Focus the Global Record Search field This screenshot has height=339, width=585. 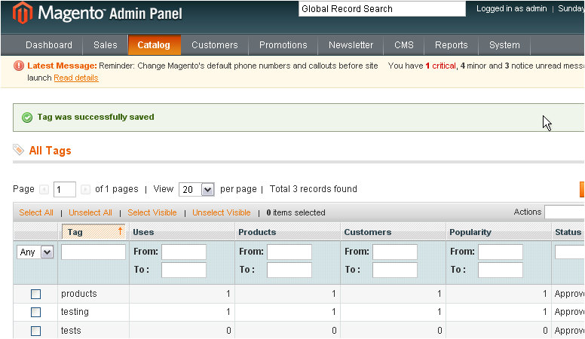pyautogui.click(x=382, y=9)
